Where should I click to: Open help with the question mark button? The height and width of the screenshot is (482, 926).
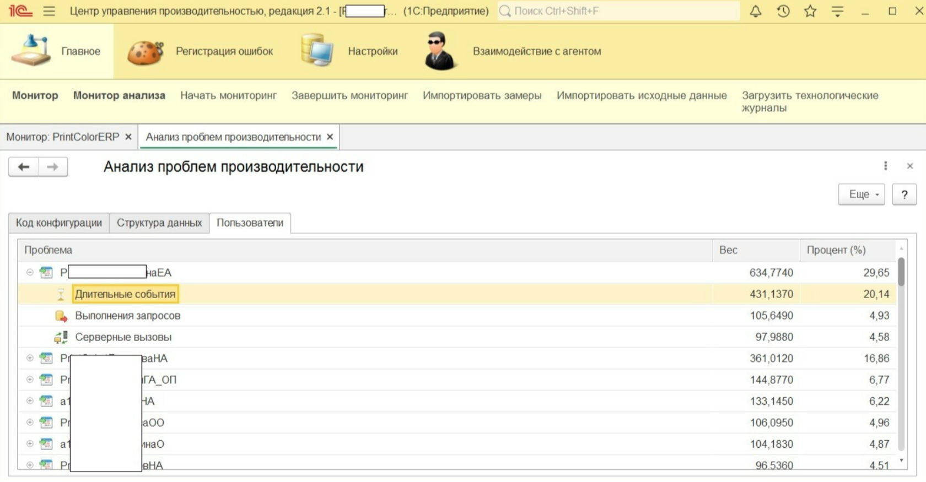click(905, 194)
